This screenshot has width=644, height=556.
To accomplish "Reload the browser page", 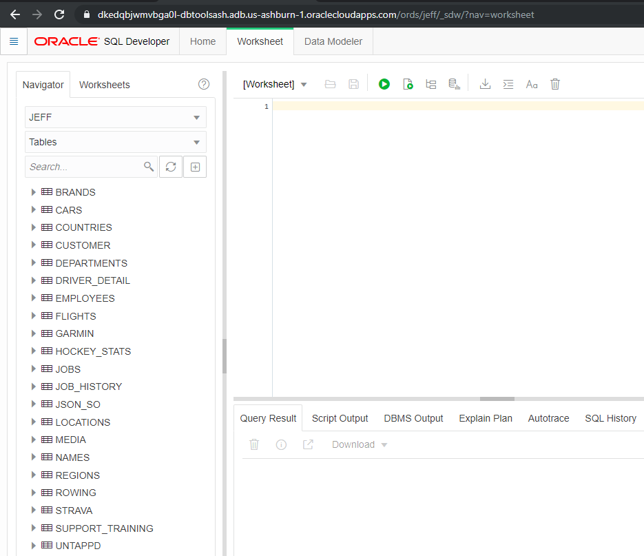I will [x=59, y=14].
